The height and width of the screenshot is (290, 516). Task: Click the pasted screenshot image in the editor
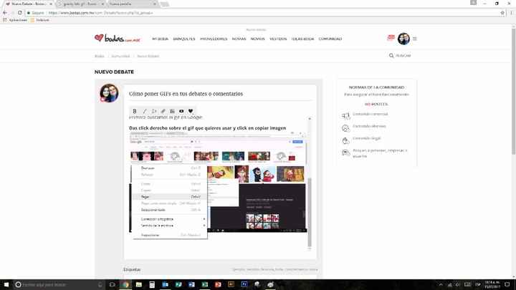(218, 183)
